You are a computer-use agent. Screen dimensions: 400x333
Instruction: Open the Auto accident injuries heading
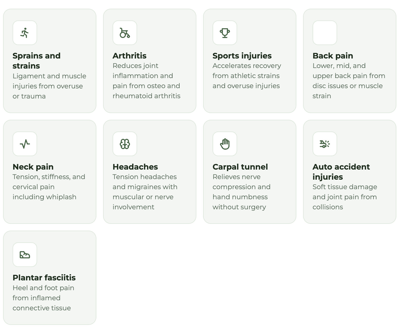341,172
